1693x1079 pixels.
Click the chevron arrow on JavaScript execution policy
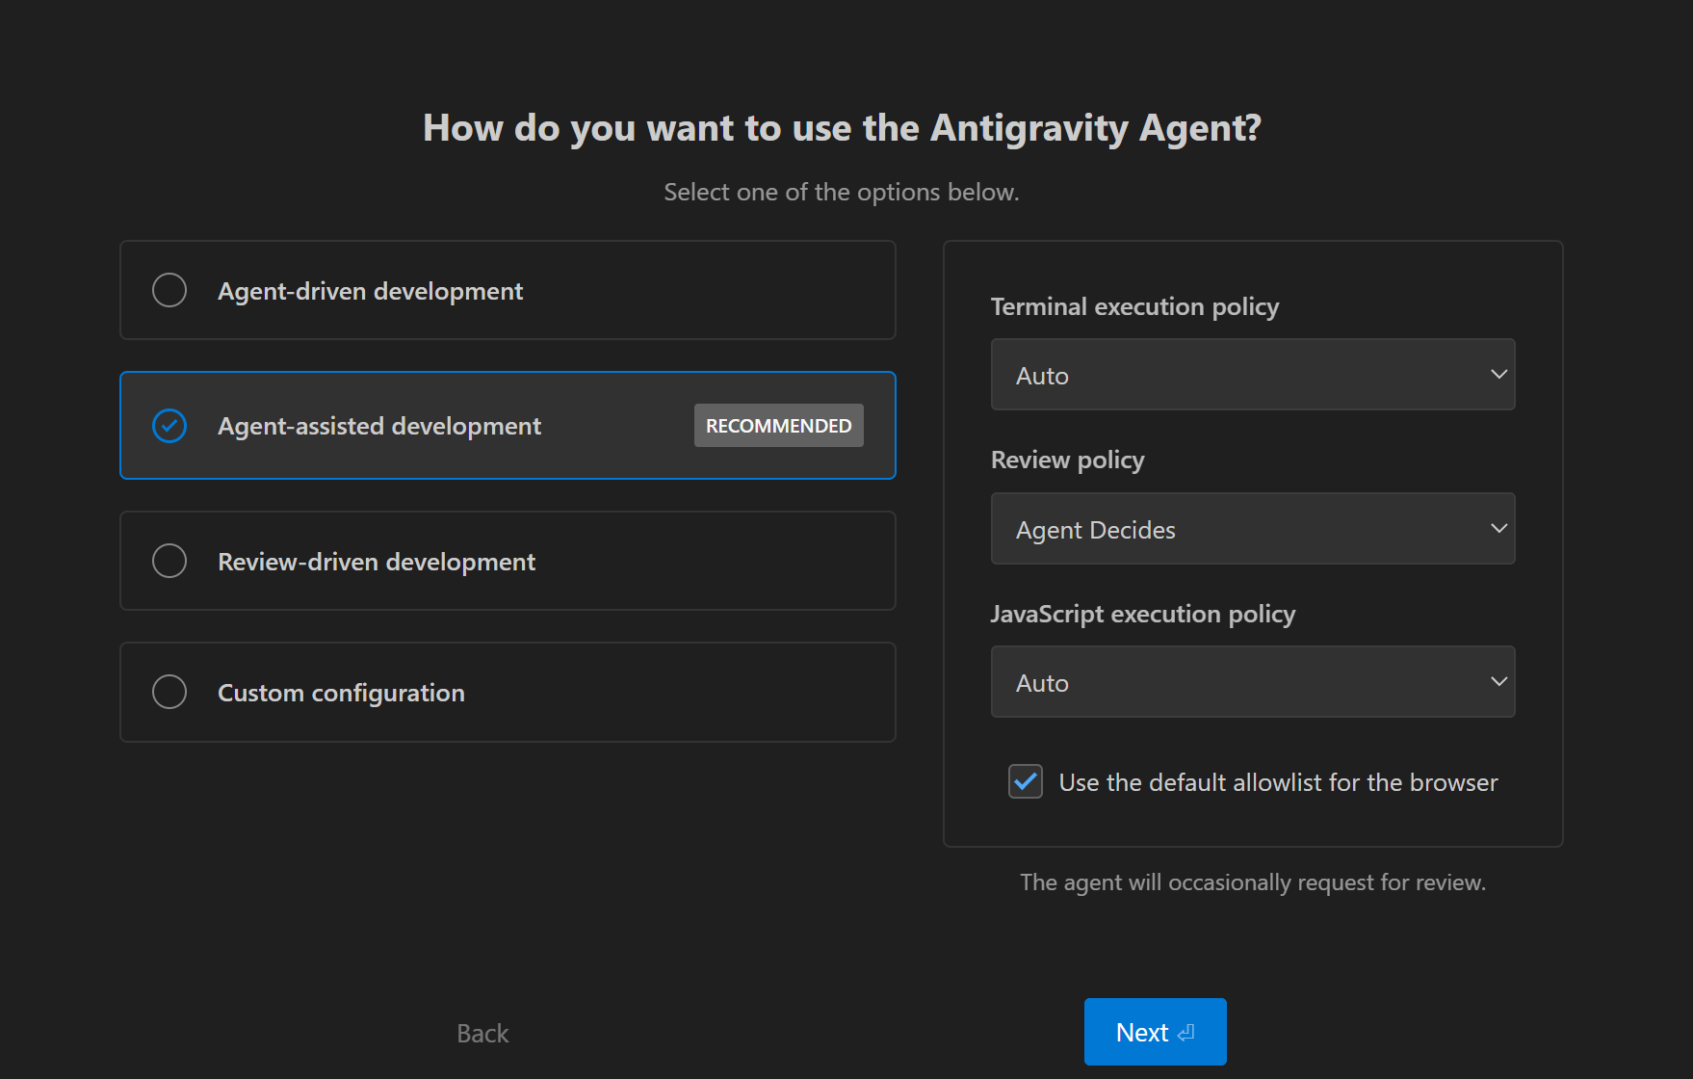click(x=1498, y=681)
